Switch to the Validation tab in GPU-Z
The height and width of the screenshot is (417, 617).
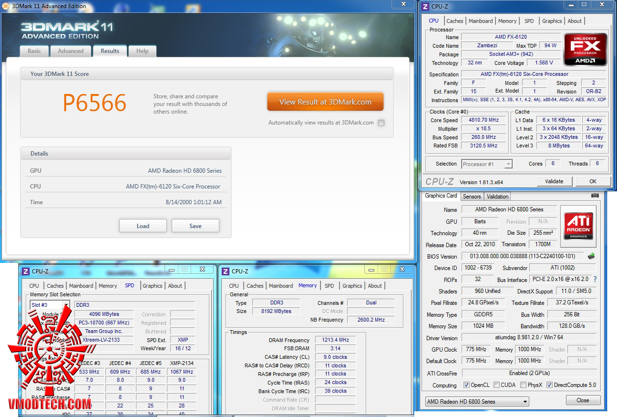click(497, 197)
